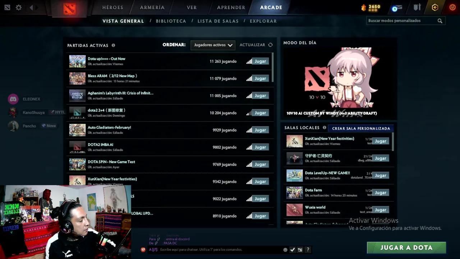Select the Arcade tab
Image resolution: width=460 pixels, height=259 pixels.
pos(271,8)
